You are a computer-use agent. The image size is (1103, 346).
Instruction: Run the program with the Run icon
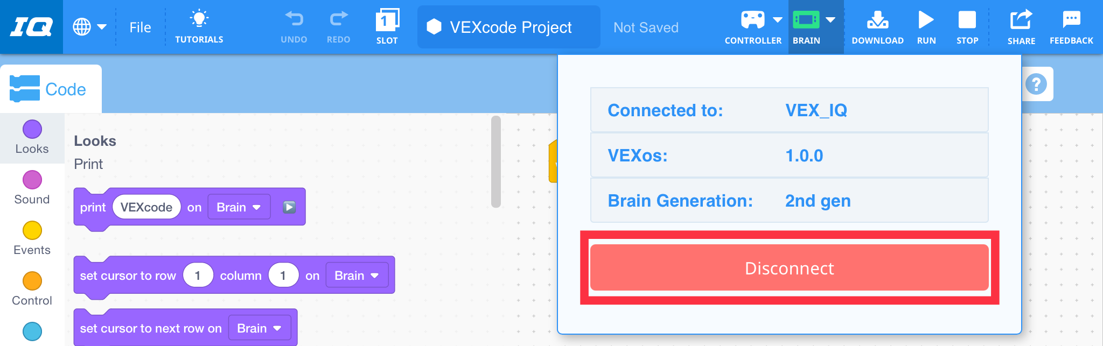tap(926, 24)
